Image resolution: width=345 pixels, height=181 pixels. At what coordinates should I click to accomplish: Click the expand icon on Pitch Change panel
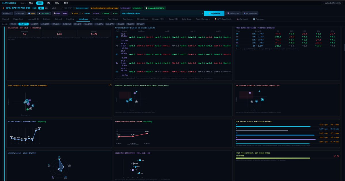110,85
